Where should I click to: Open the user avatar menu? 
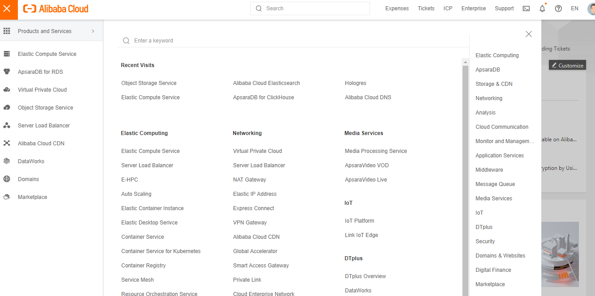coord(591,8)
